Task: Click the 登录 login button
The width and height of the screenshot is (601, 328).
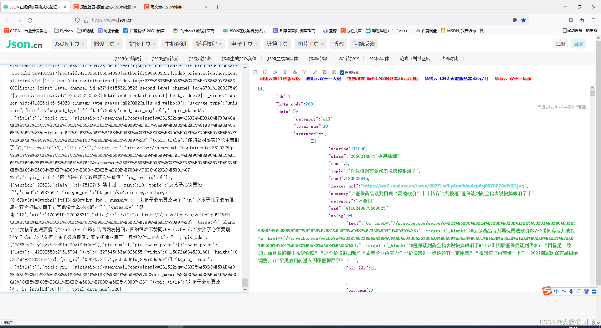Action: 578,44
